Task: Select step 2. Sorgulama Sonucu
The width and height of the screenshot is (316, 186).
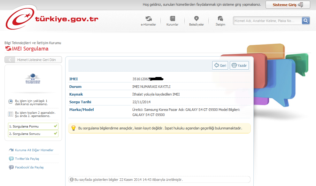Action: [33, 134]
